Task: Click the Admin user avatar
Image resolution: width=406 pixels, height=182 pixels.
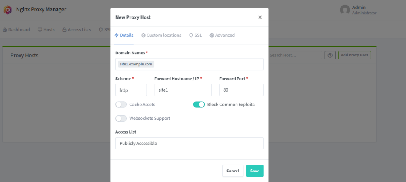Action: 345,10
